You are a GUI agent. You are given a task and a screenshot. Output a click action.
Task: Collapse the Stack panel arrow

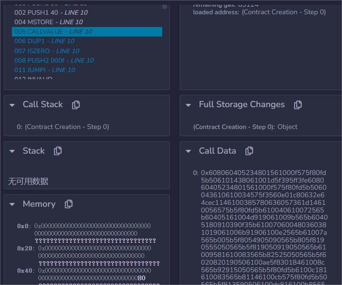[12, 151]
